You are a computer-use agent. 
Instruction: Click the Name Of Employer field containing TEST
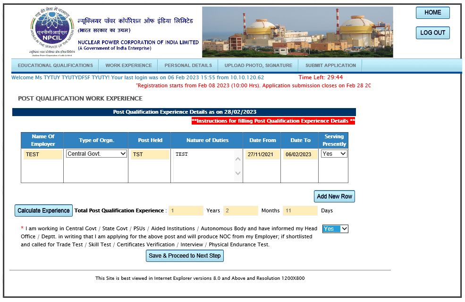tap(42, 154)
